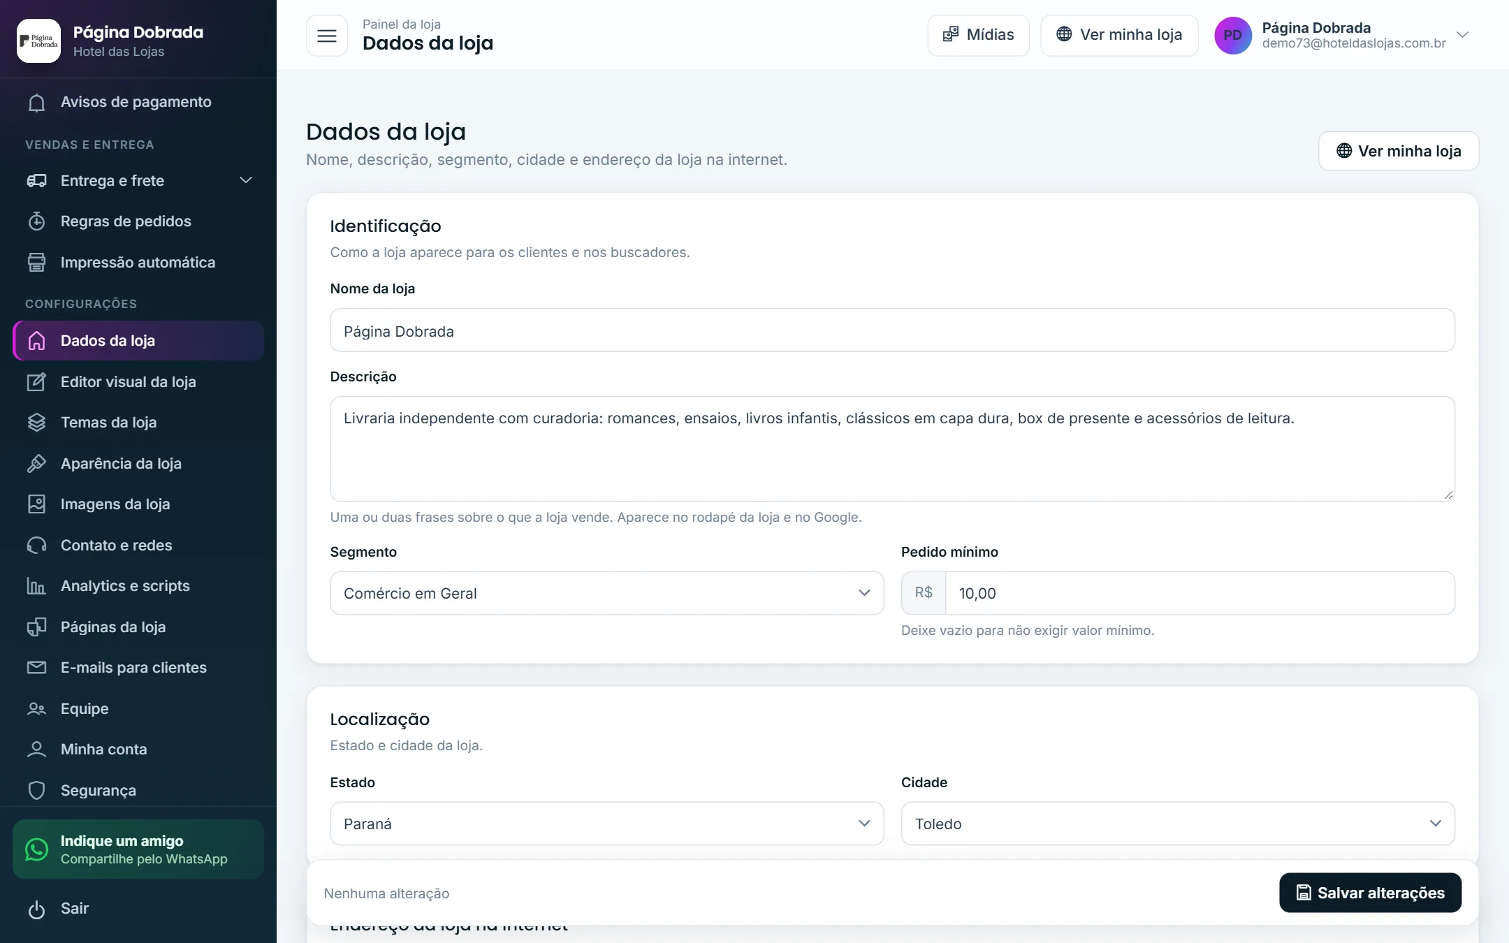Viewport: 1509px width, 943px height.
Task: Click the PD user avatar
Action: (x=1233, y=36)
